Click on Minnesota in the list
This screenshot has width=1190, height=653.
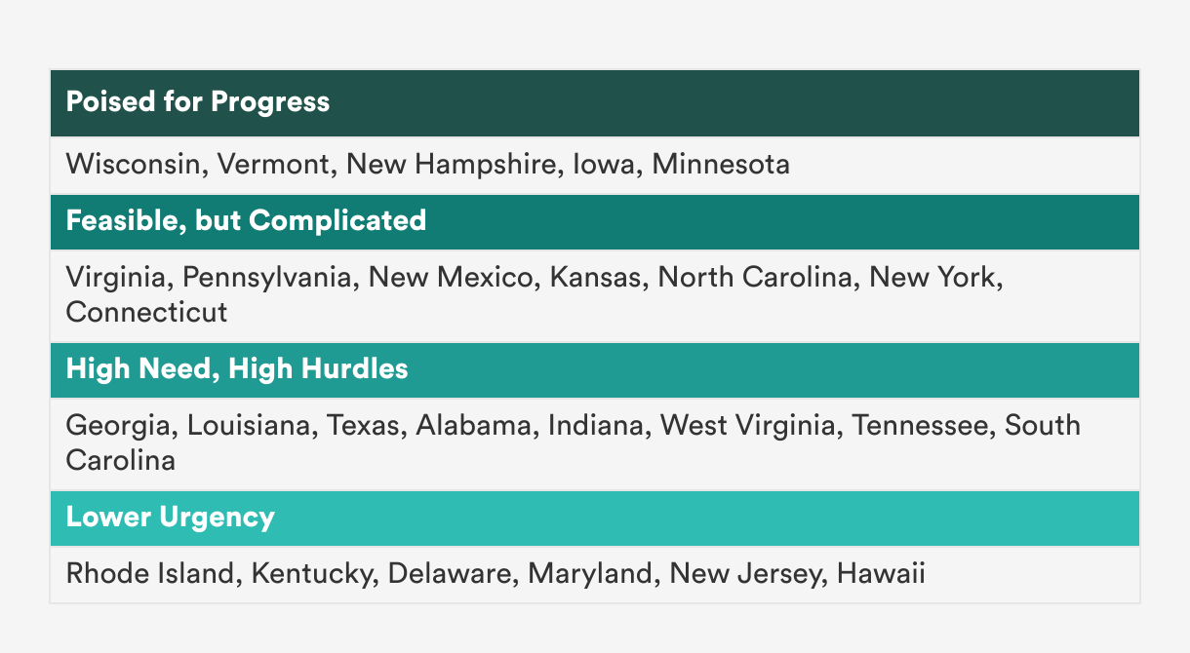click(721, 165)
